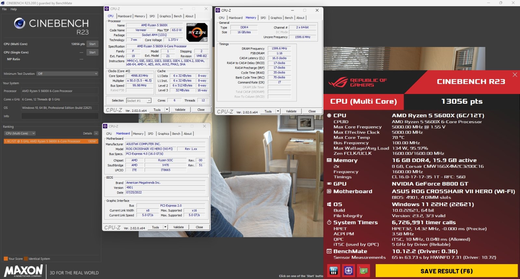Click the Cinebench sphere logo
Image resolution: width=520 pixels, height=279 pixels.
(20, 23)
